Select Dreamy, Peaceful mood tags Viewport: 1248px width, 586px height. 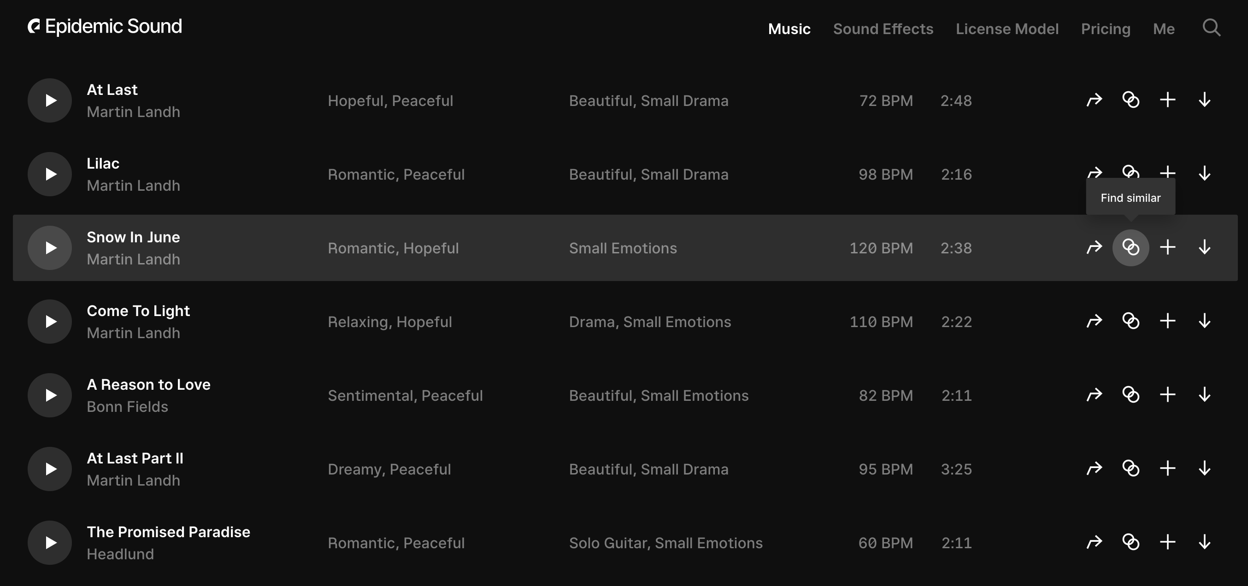point(389,469)
